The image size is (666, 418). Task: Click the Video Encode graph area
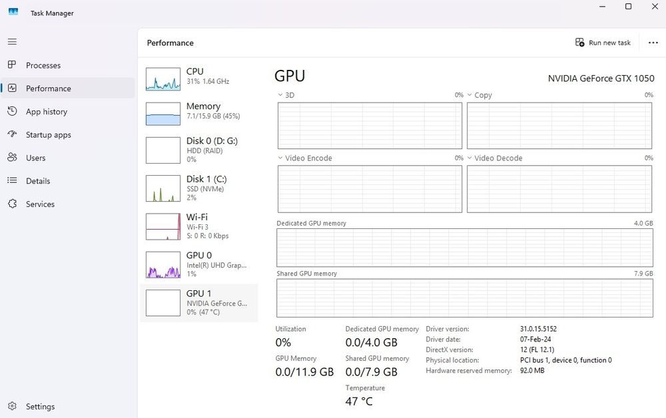tap(370, 189)
